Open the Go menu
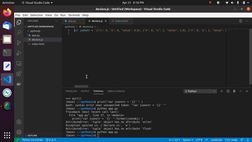This screenshot has width=252, height=142. point(56,15)
